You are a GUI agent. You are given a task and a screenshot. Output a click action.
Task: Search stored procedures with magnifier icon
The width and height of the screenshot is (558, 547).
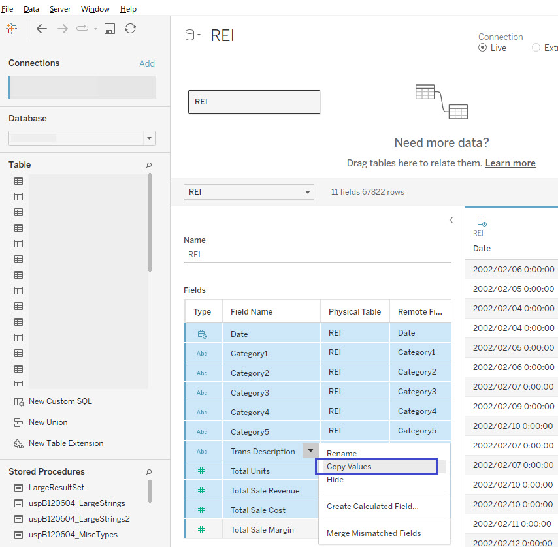pyautogui.click(x=149, y=472)
